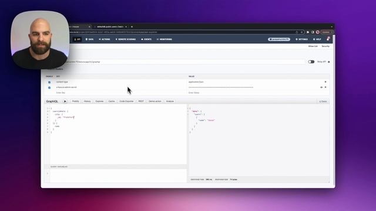The width and height of the screenshot is (376, 211).
Task: Open the browser extensions puzzle icon
Action: click(308, 32)
